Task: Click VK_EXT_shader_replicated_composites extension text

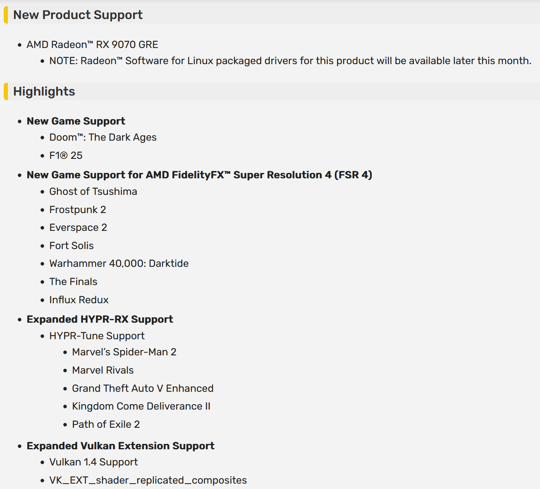Action: [148, 480]
